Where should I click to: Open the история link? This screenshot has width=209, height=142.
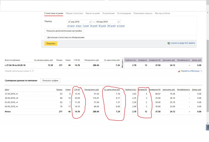click(x=121, y=26)
